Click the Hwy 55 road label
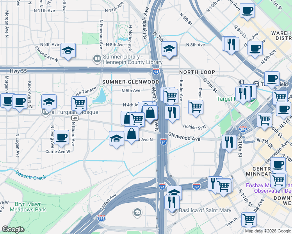Image resolution: width=292 pixels, height=234 pixels. point(18,71)
